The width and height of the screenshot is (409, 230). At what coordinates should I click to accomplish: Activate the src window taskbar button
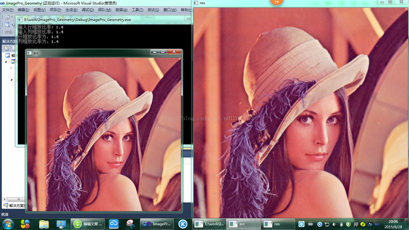pos(243,224)
